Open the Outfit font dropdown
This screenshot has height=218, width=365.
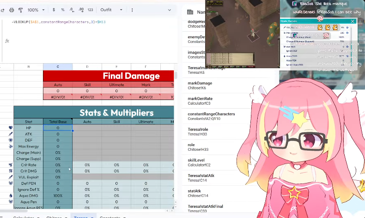tap(111, 10)
